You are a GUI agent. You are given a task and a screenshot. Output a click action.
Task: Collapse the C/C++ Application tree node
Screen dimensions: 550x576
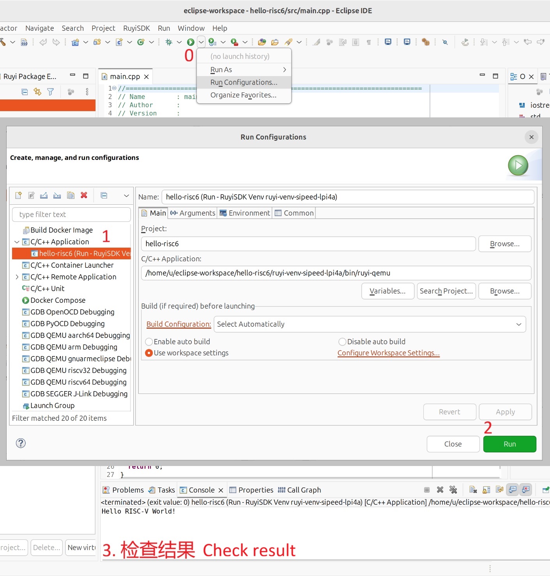[17, 242]
